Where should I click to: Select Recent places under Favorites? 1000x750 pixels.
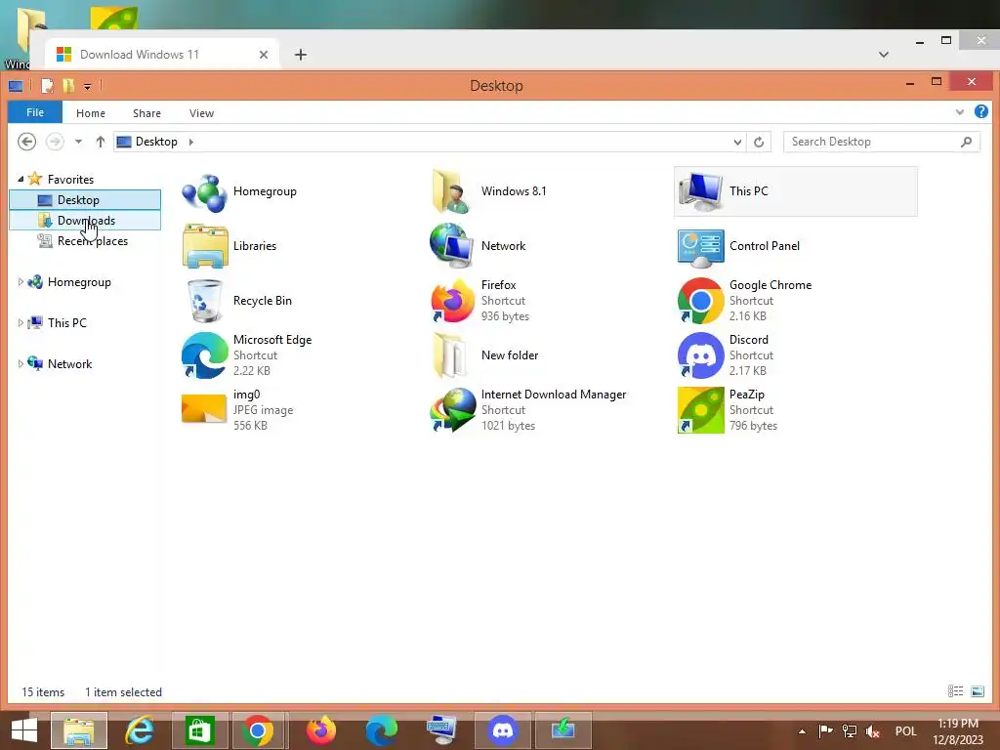click(x=85, y=240)
